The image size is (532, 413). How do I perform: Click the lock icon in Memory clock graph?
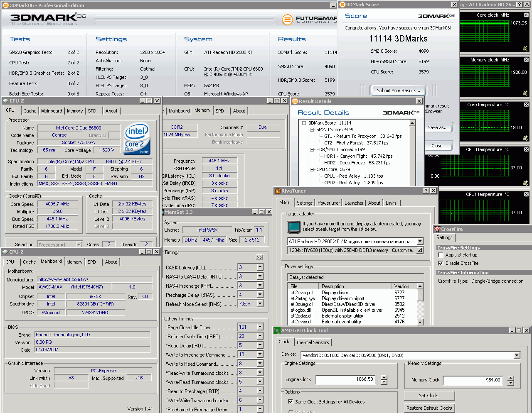click(525, 93)
